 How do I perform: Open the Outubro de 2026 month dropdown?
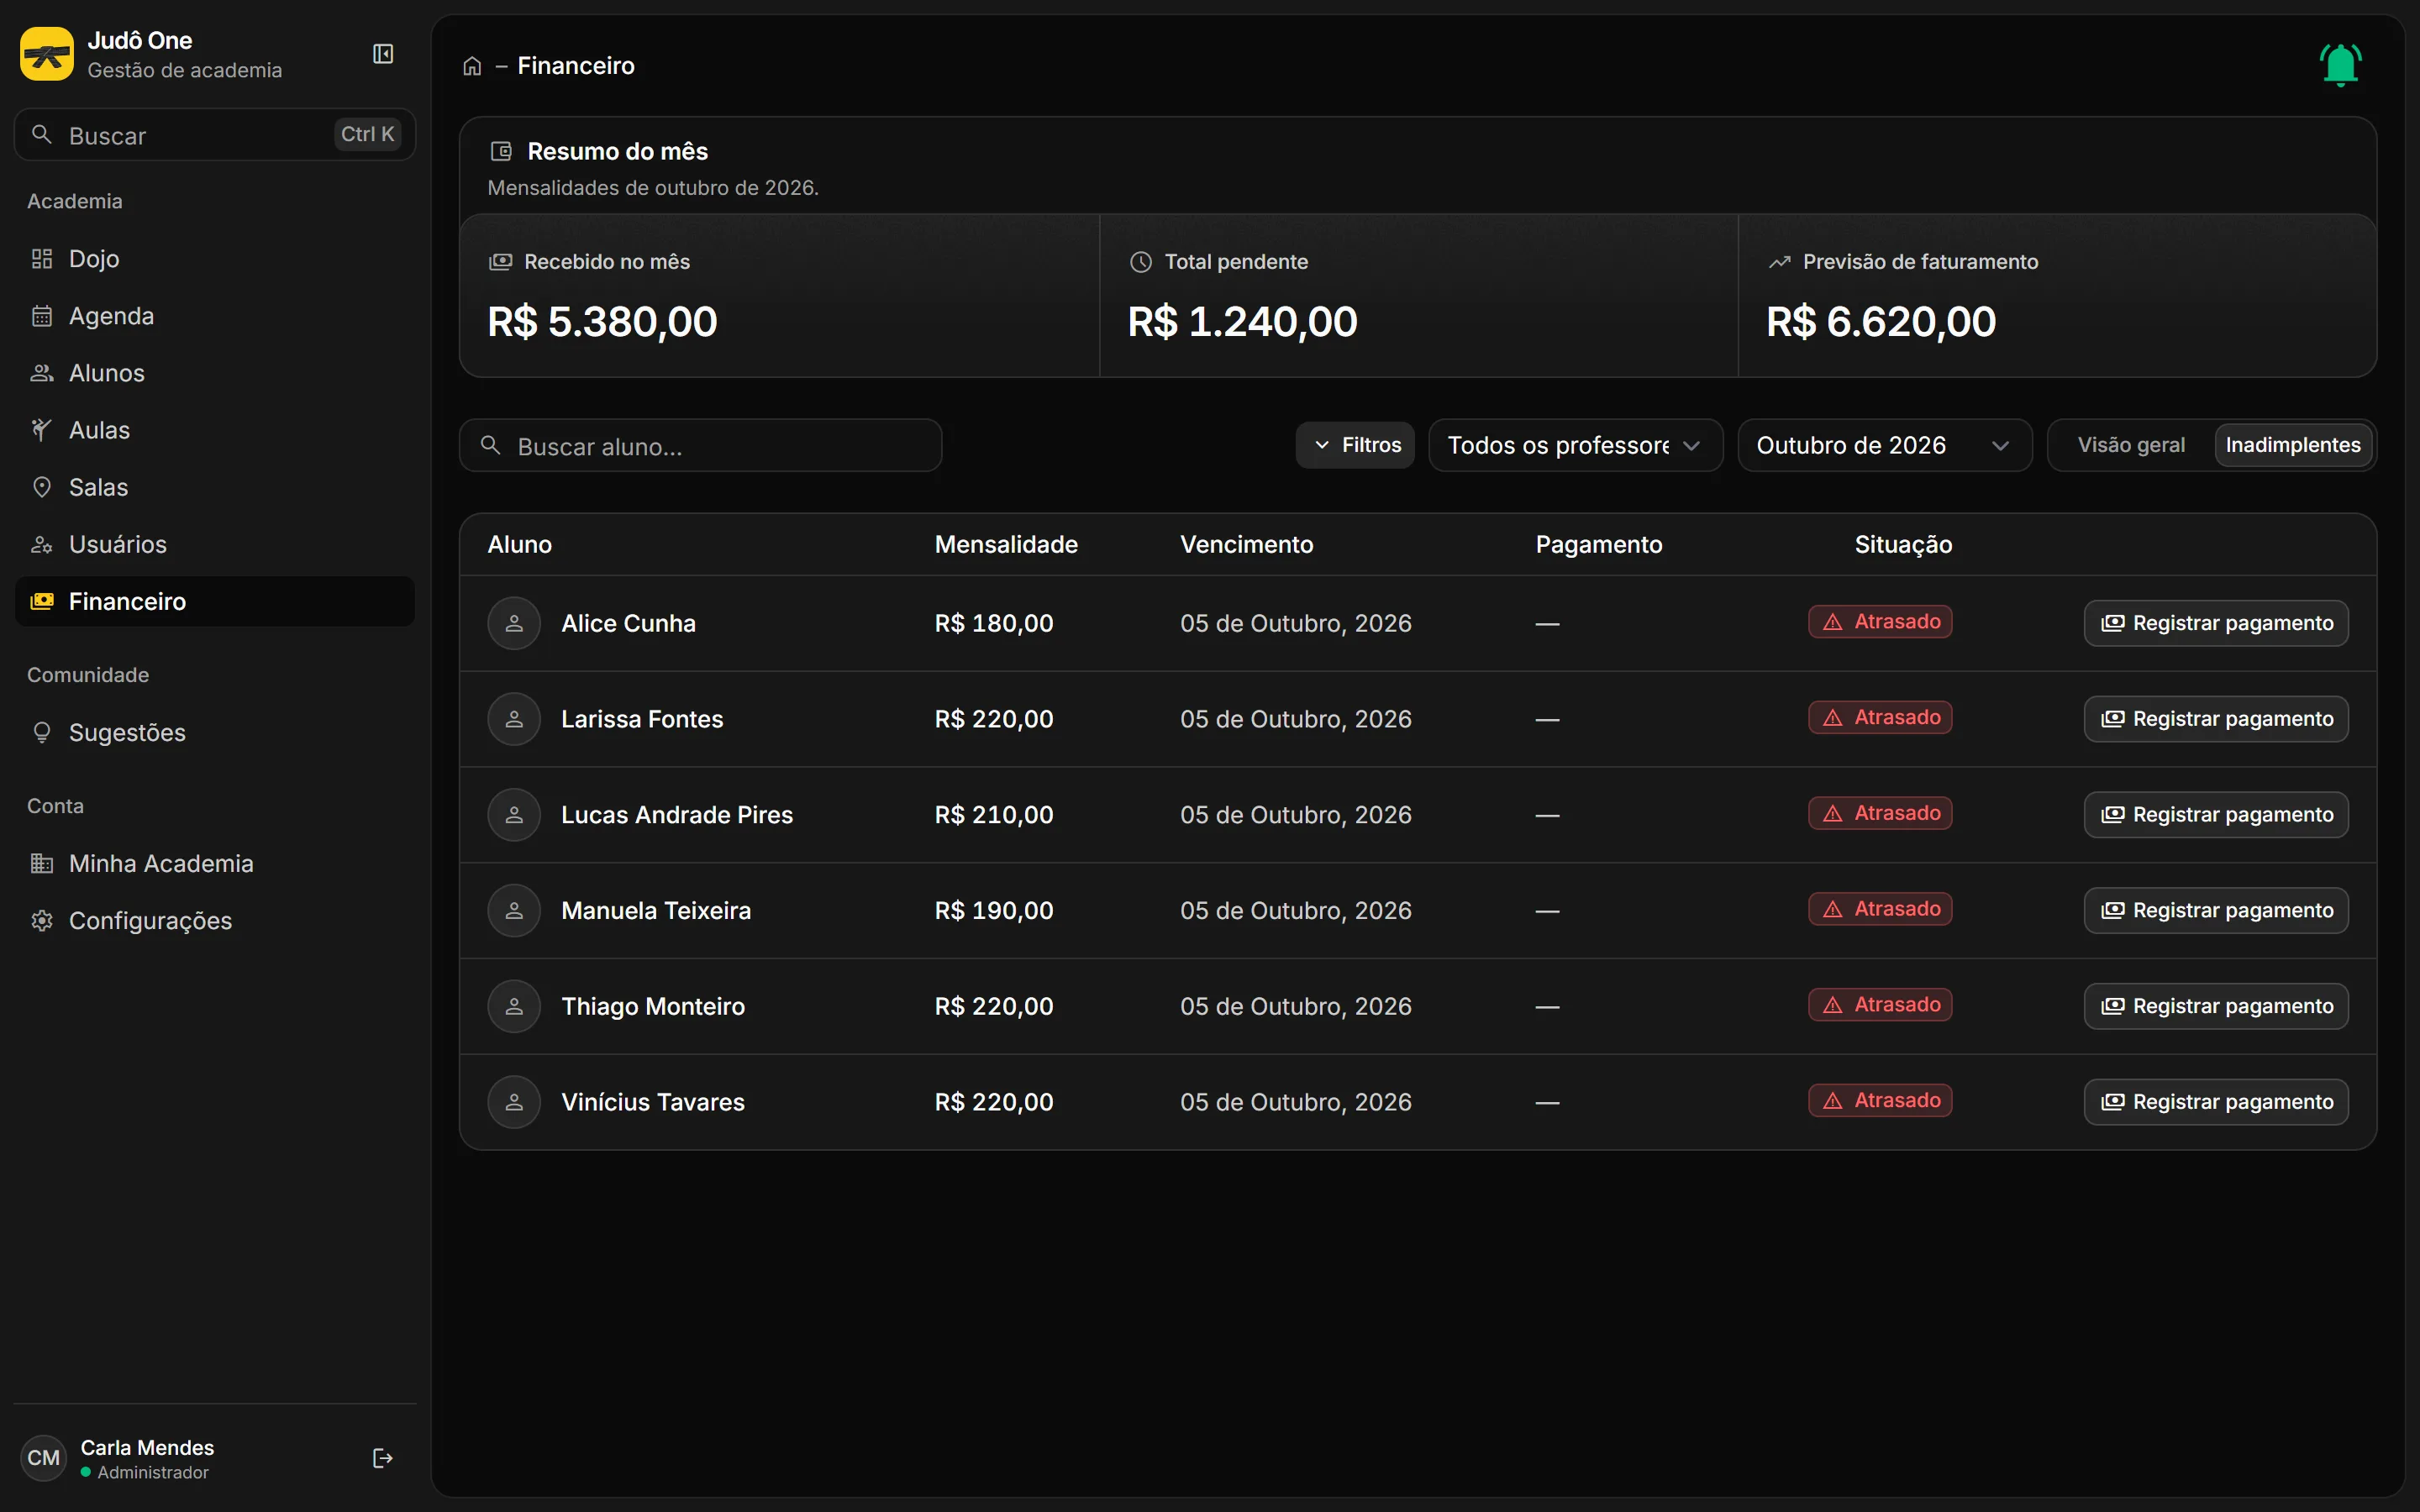pos(1884,445)
